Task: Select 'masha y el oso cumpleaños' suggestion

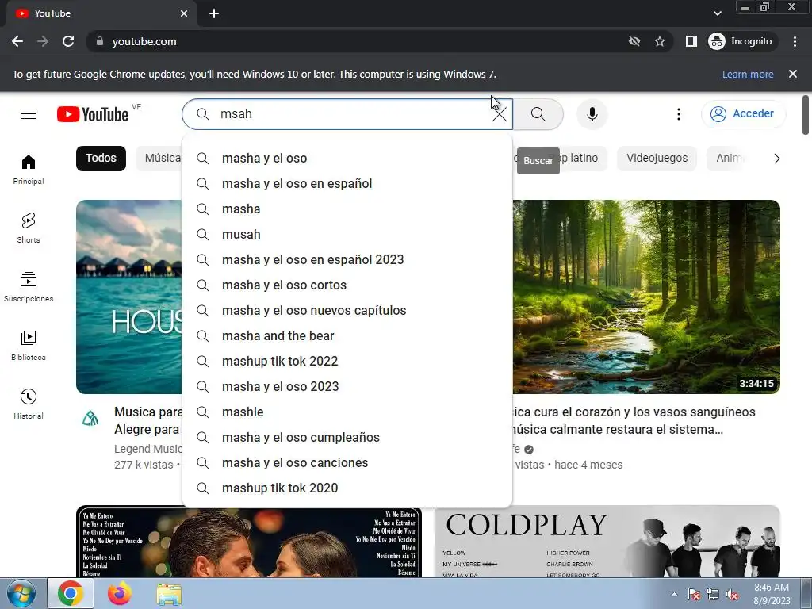Action: (347, 438)
